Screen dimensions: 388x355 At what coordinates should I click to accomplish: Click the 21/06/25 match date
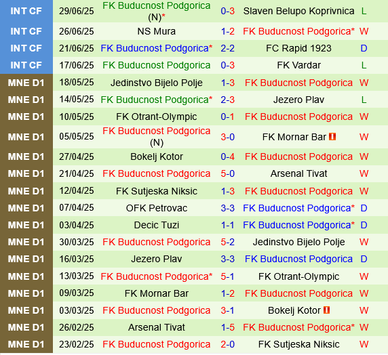[x=77, y=48]
